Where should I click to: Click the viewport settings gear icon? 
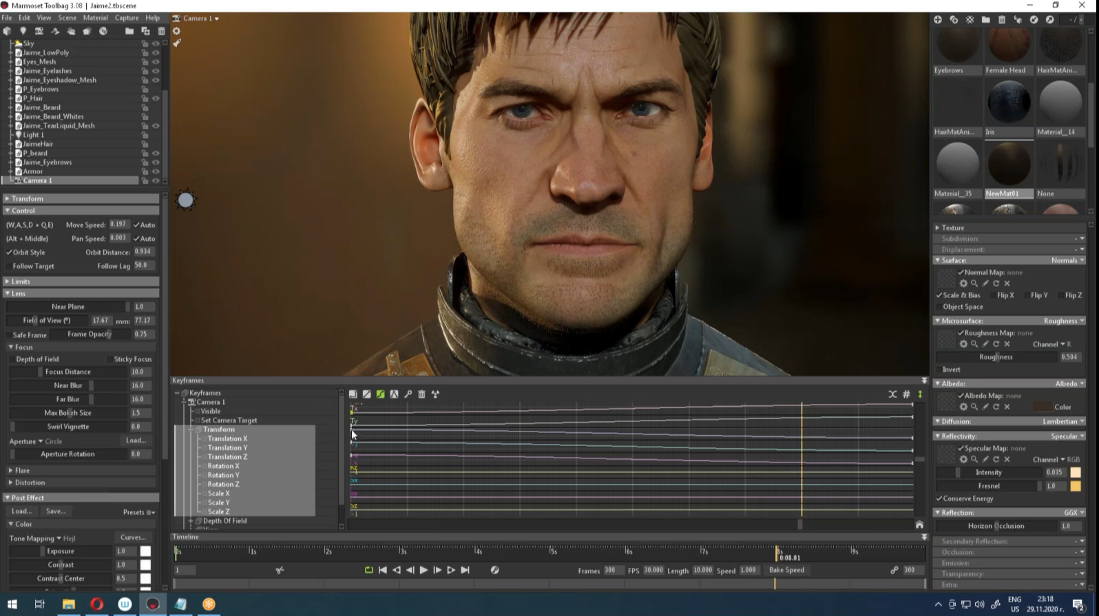(x=177, y=31)
